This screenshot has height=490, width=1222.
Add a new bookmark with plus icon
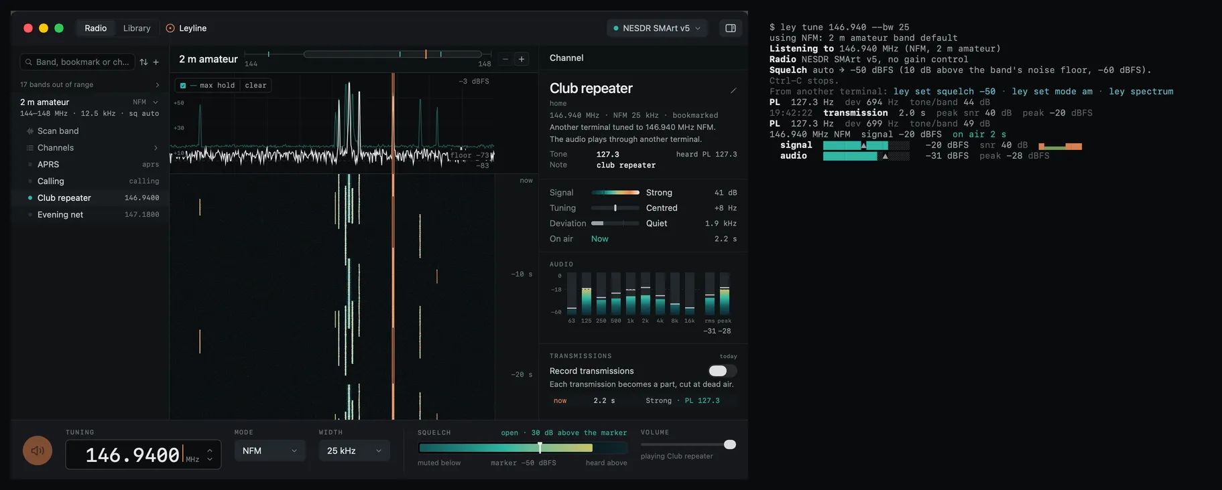click(156, 62)
